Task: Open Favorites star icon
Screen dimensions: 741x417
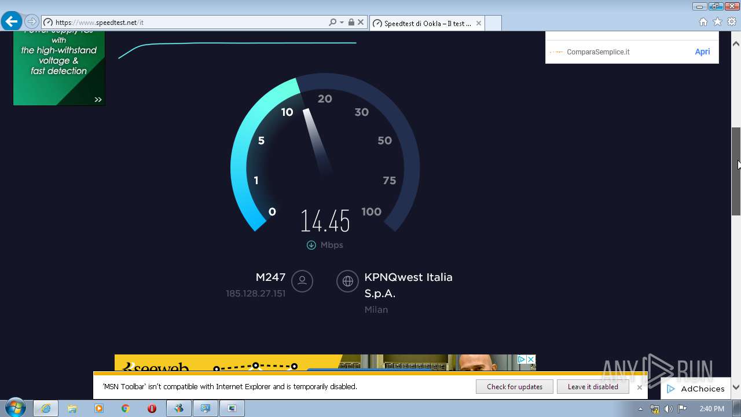Action: tap(717, 22)
